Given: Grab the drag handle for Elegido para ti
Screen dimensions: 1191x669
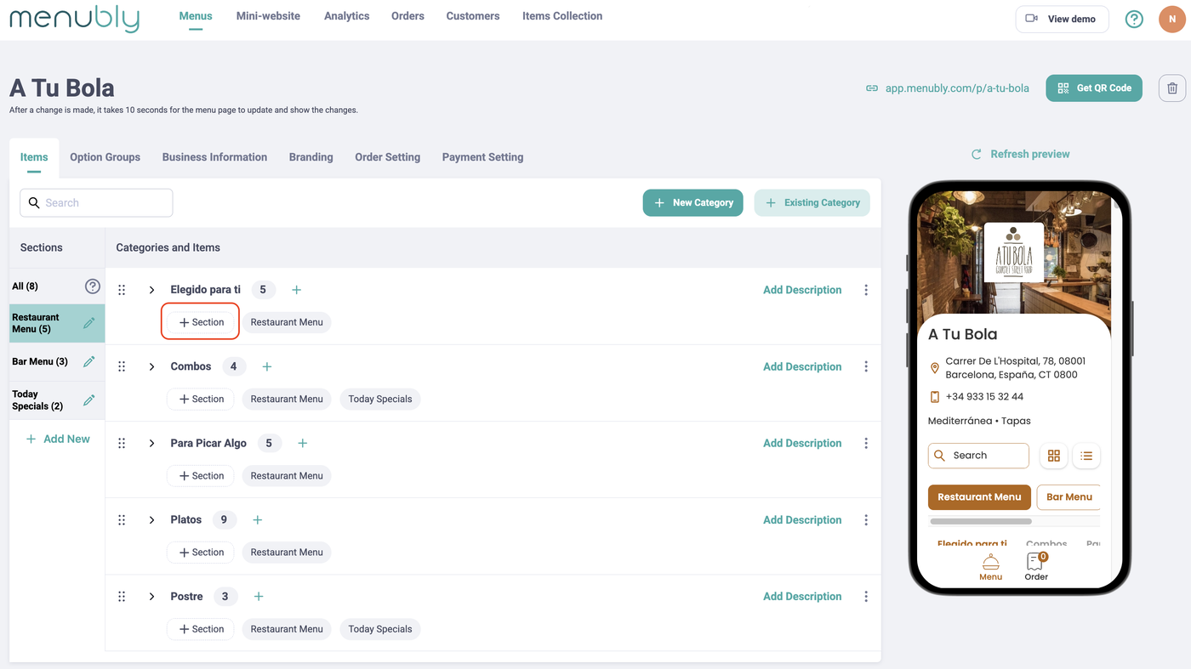Looking at the screenshot, I should point(122,290).
